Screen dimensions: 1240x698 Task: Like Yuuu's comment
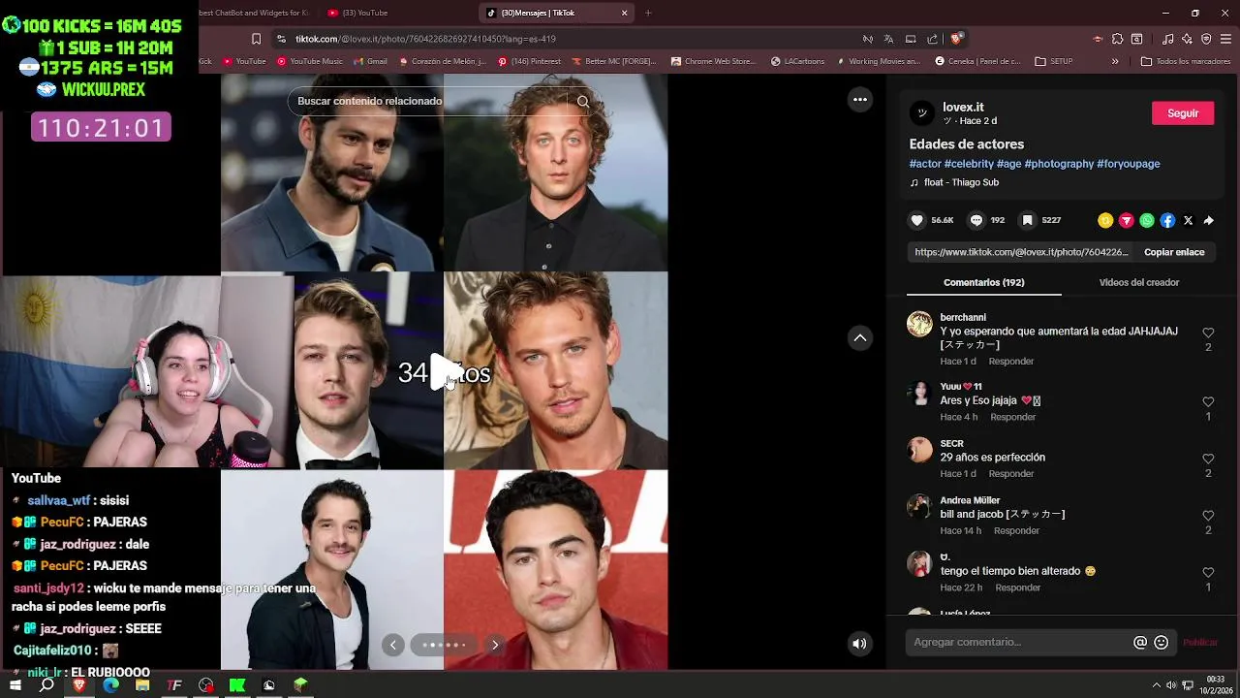coord(1208,401)
